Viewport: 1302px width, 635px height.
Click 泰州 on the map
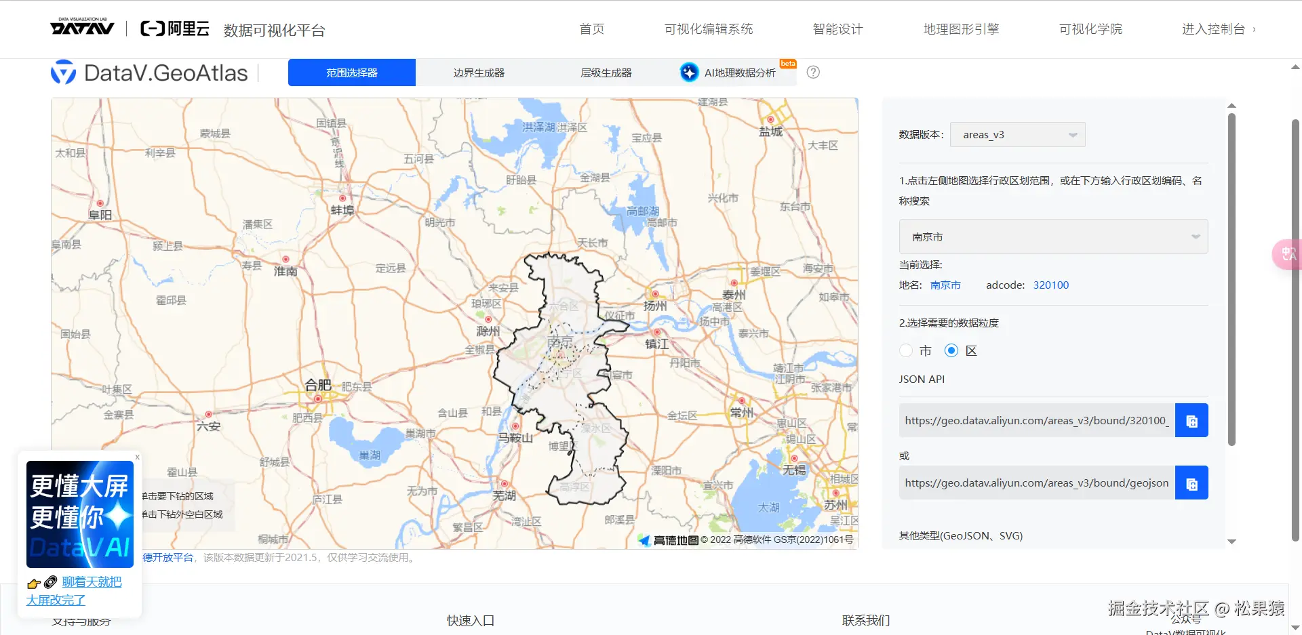734,295
